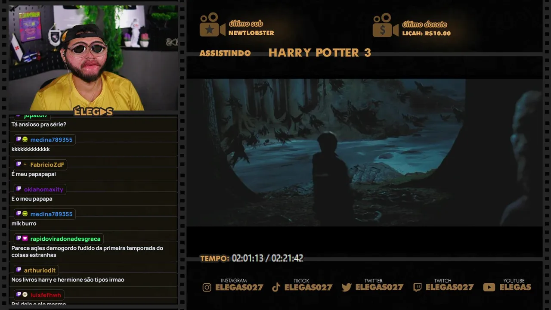Click the Twitch logo icon in the footer

[417, 287]
